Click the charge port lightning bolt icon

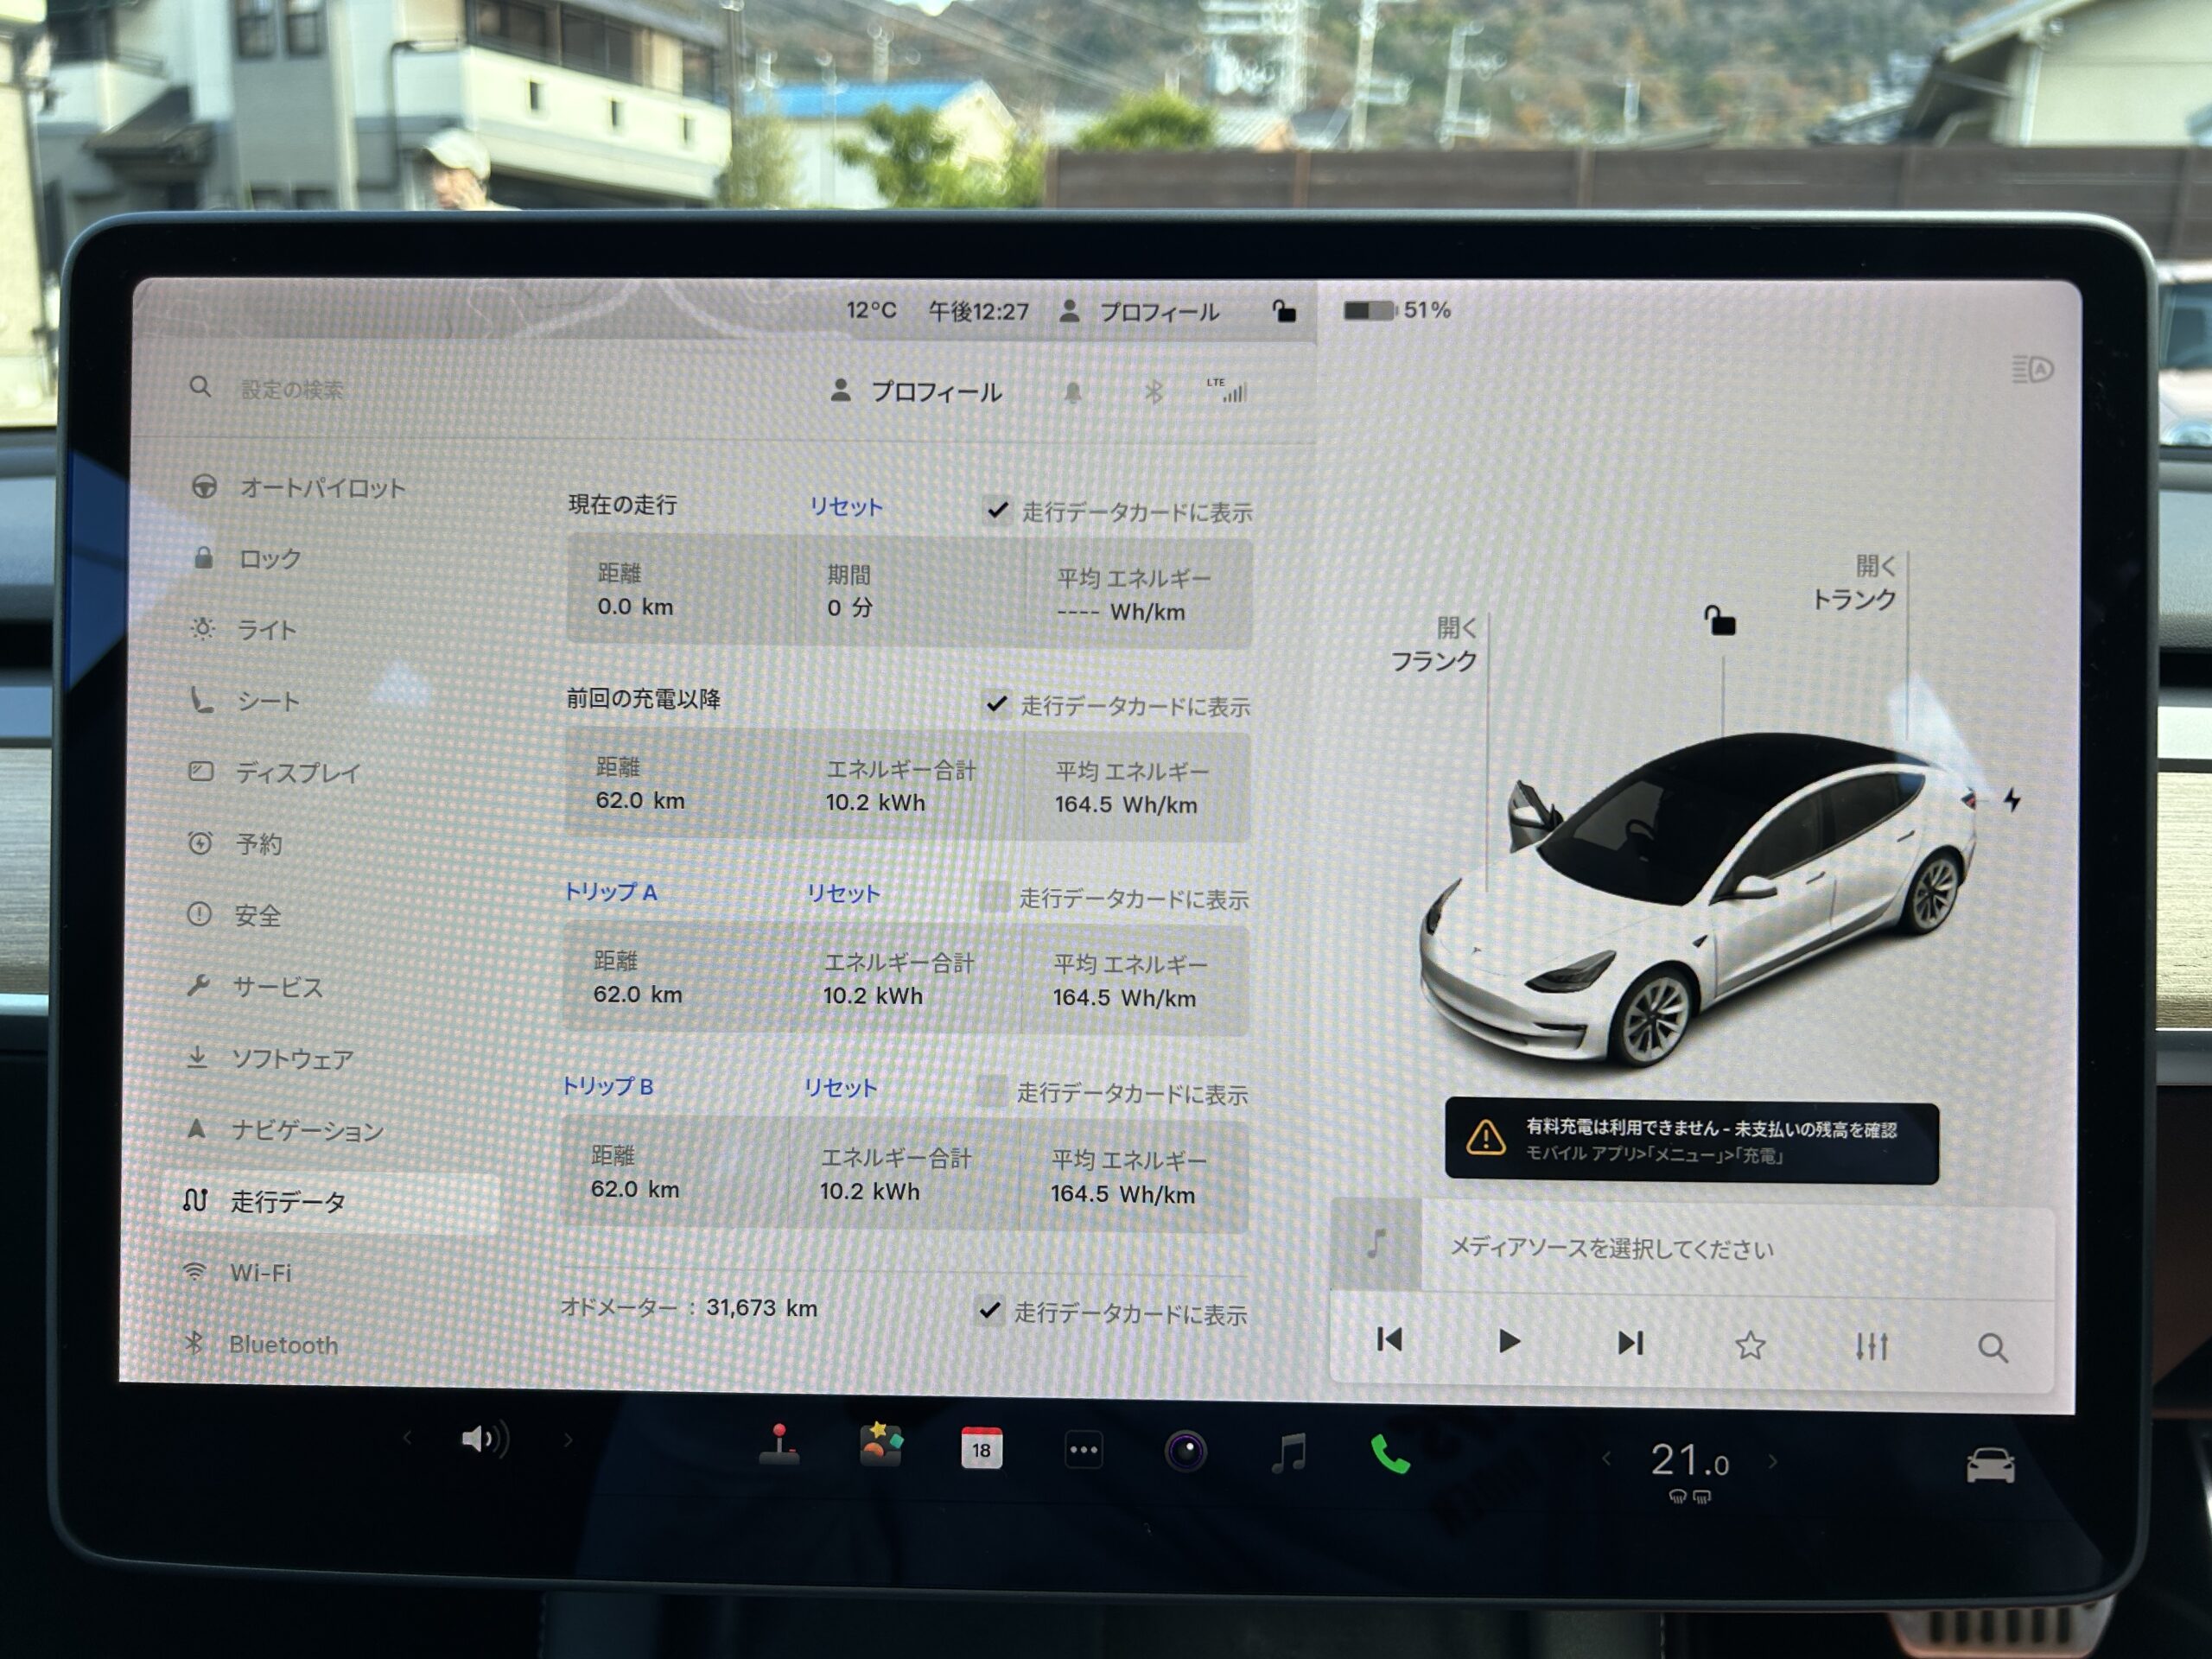2012,800
